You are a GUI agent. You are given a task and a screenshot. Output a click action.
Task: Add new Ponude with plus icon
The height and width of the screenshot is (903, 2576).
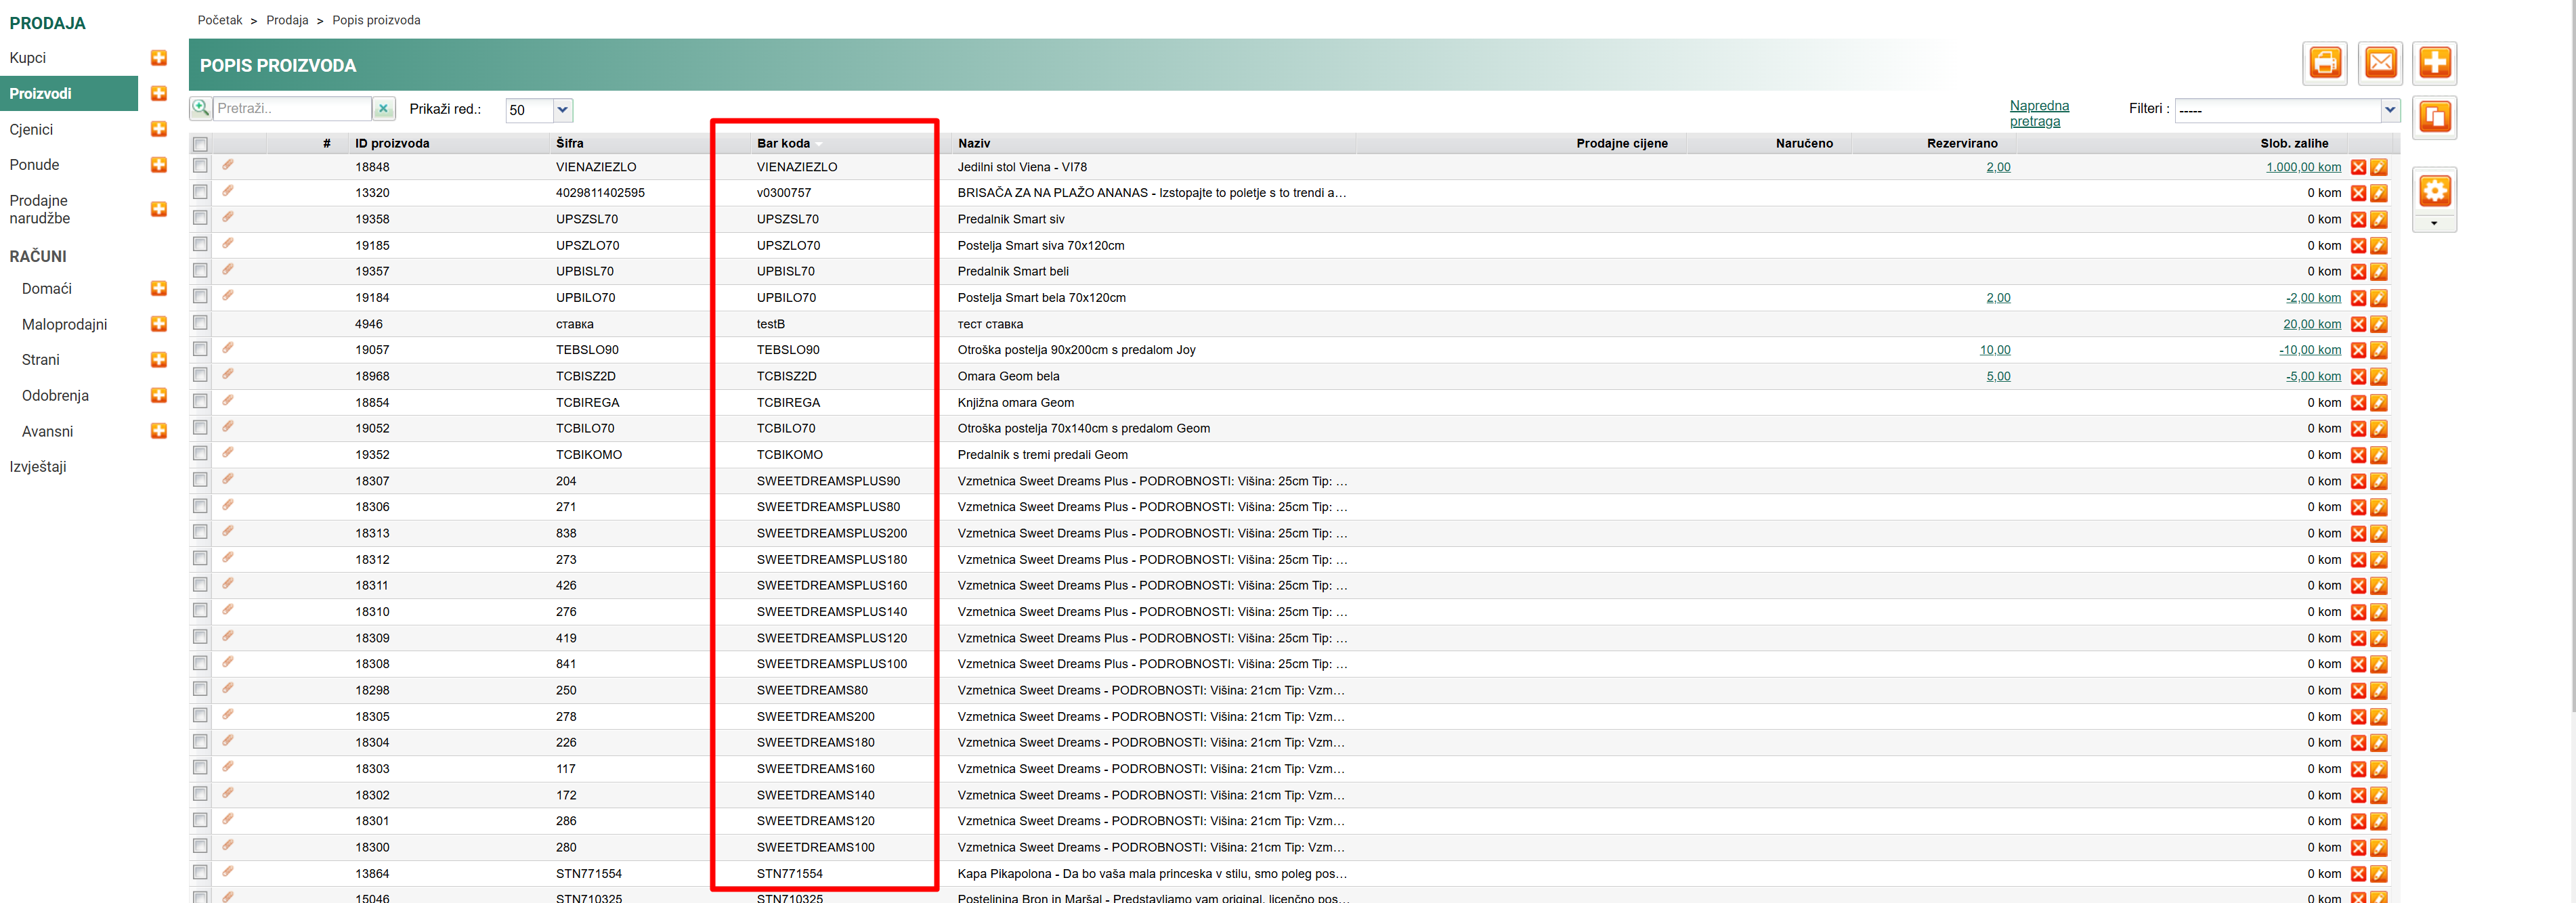[x=158, y=165]
